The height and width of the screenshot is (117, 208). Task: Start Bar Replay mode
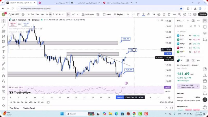pos(118,14)
